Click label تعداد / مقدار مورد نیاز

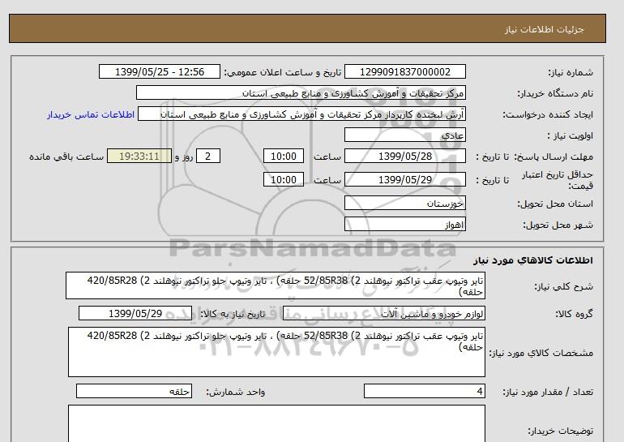(548, 393)
